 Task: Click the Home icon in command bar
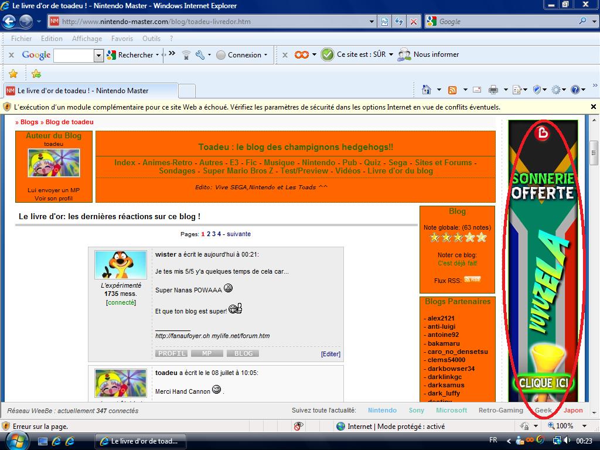pyautogui.click(x=427, y=90)
